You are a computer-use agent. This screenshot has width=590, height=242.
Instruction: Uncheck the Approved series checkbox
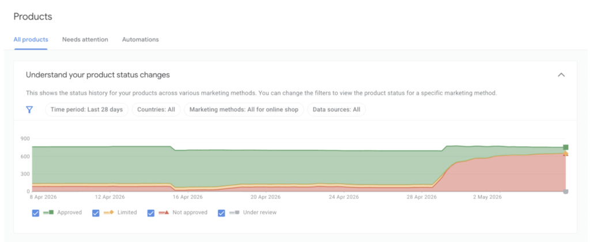[36, 213]
